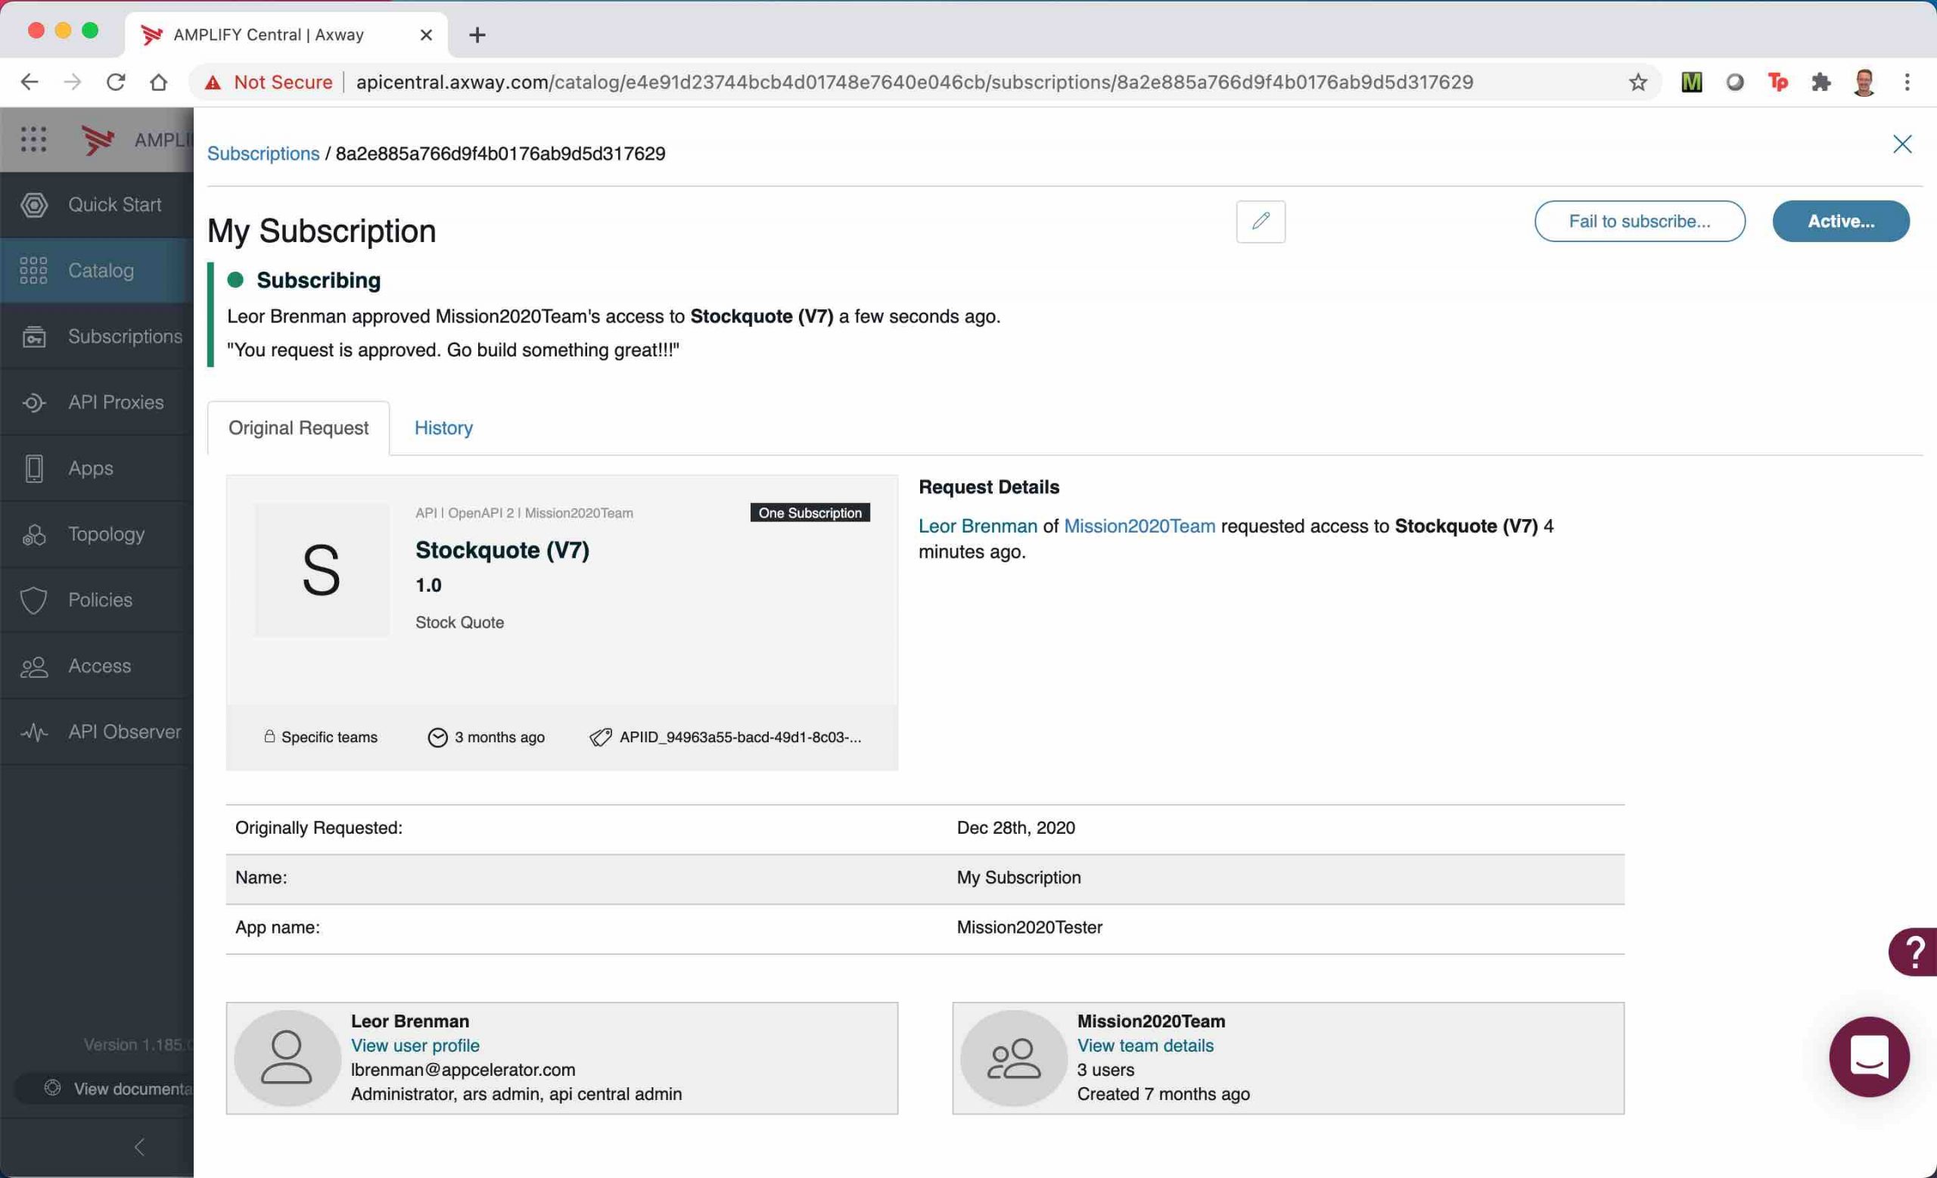Image resolution: width=1937 pixels, height=1178 pixels.
Task: Open the Chrome three-dot menu
Action: [1907, 82]
